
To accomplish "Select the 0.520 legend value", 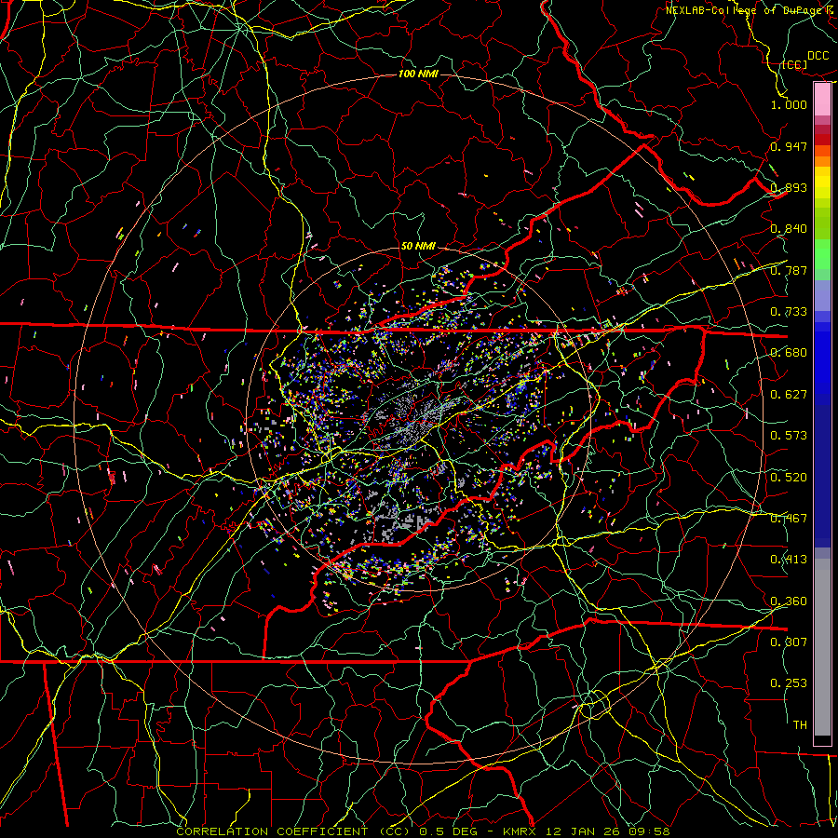I will coord(789,478).
